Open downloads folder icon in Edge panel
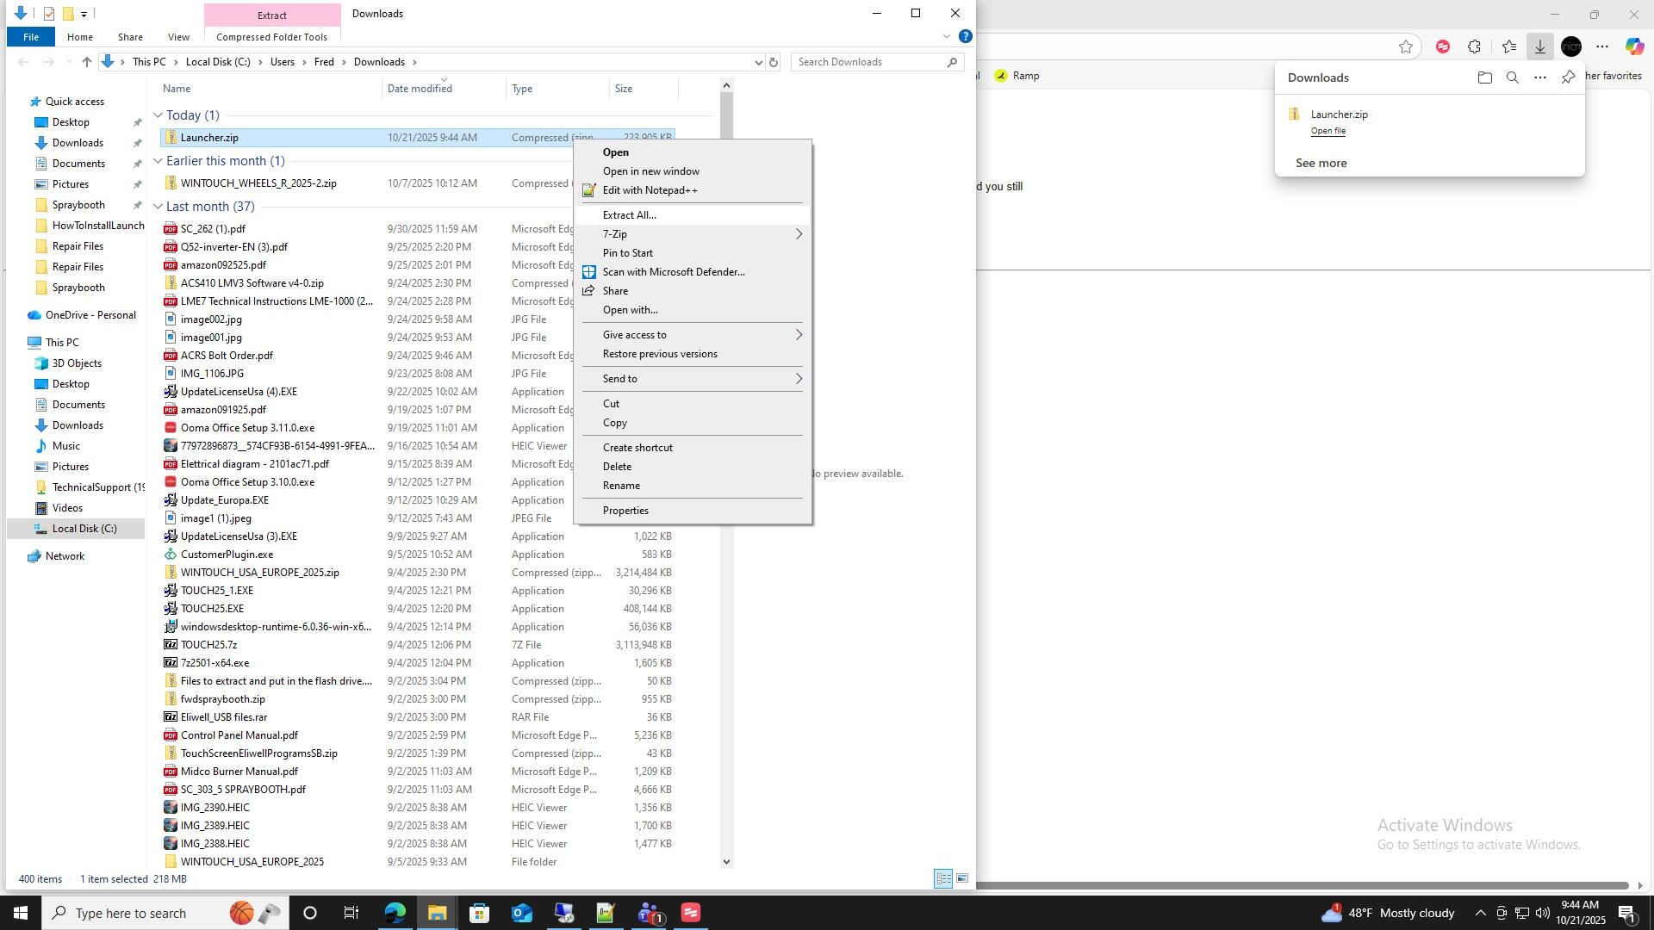The height and width of the screenshot is (930, 1654). point(1484,77)
